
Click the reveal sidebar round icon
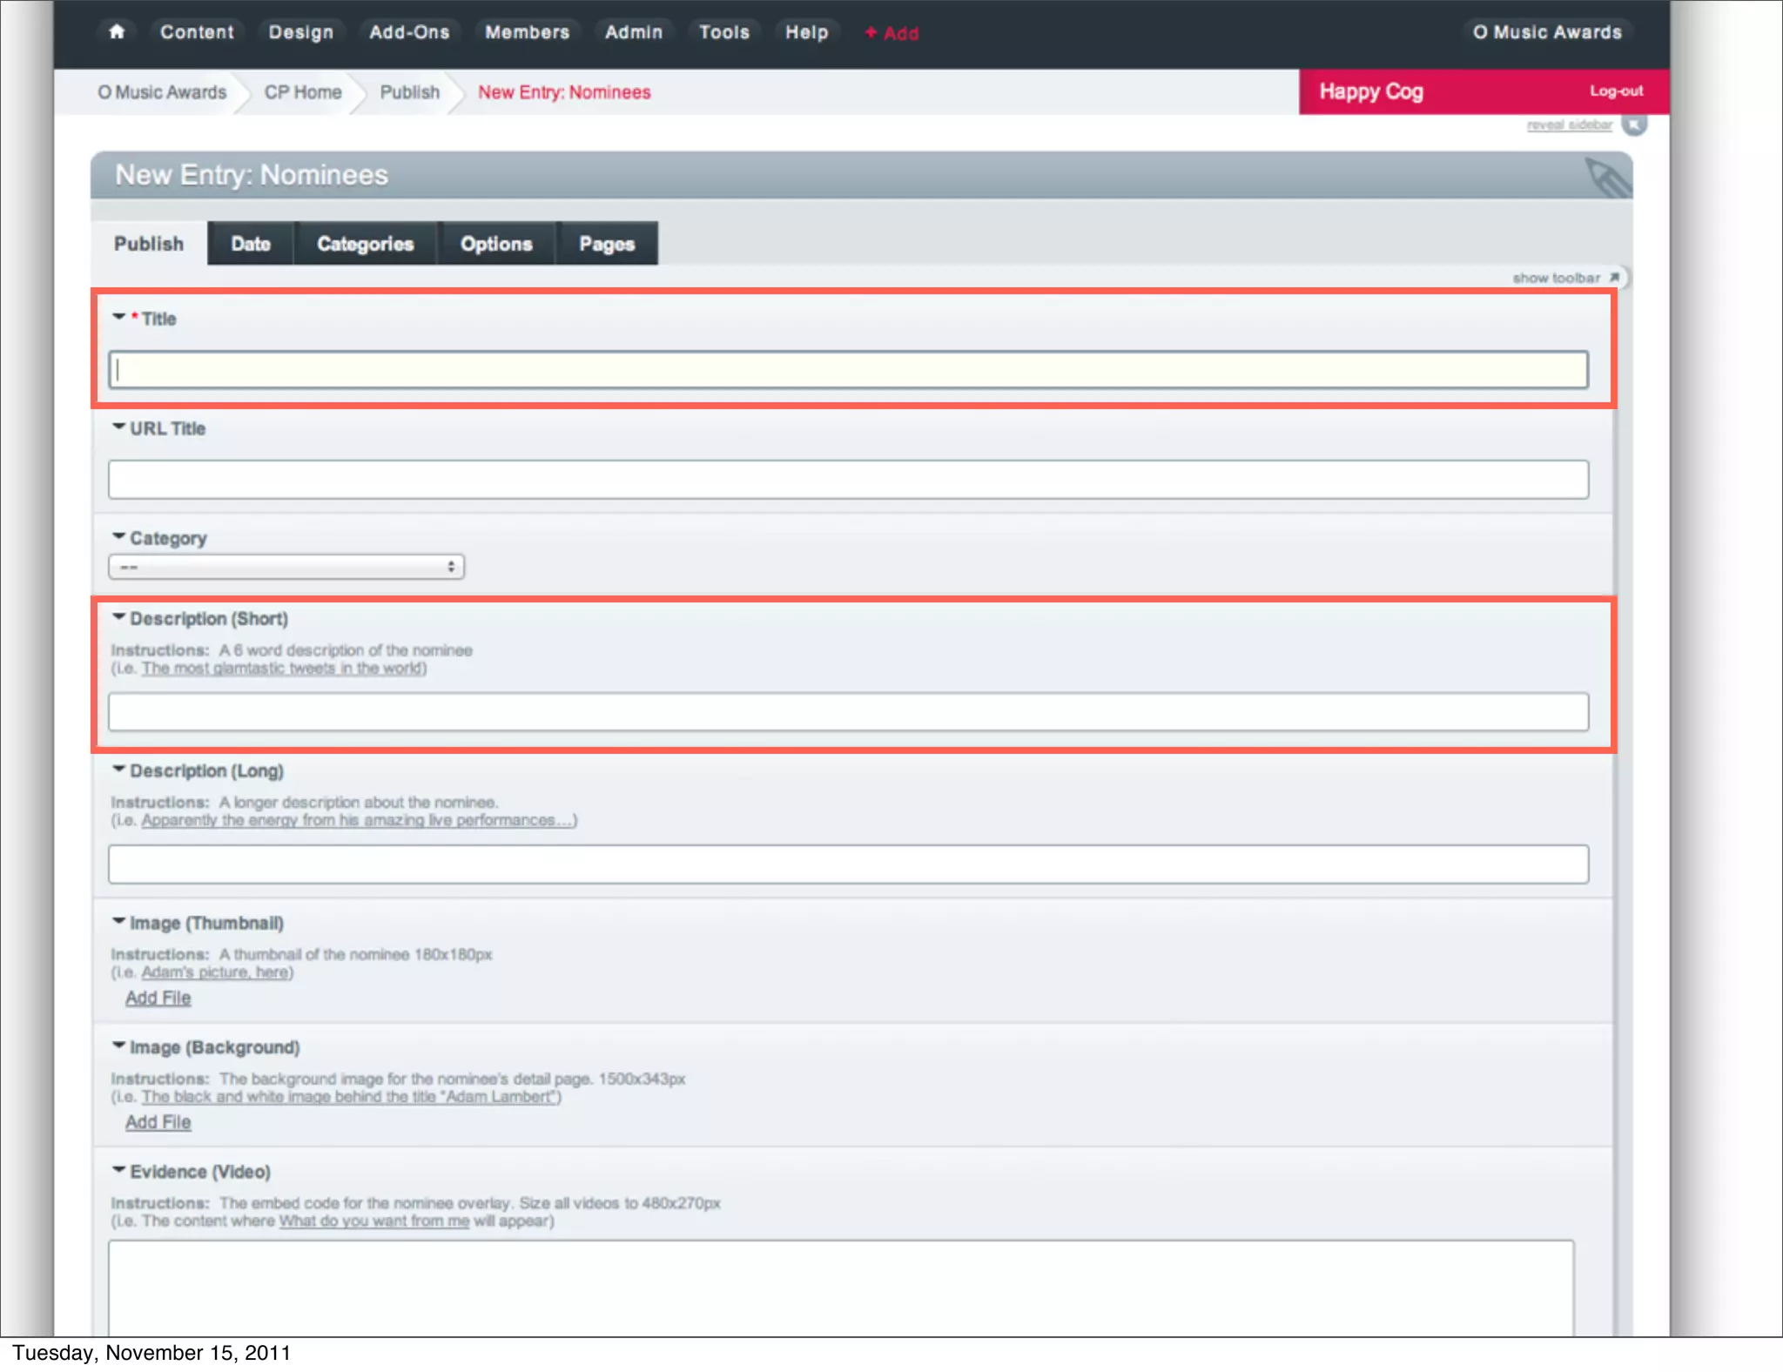click(x=1635, y=125)
